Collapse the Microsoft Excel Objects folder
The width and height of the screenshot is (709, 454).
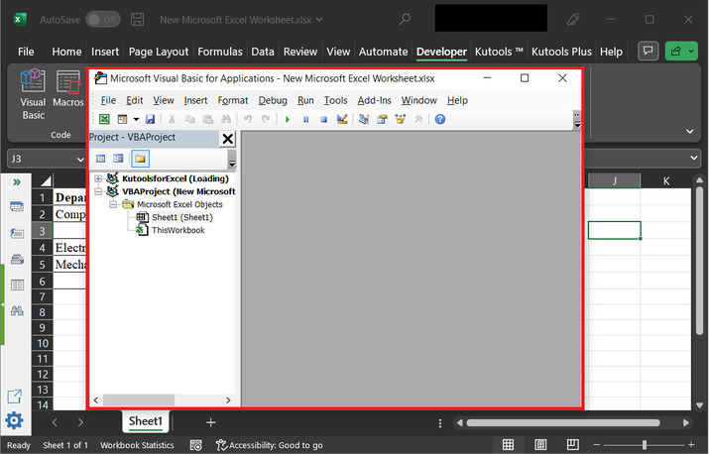pos(113,204)
